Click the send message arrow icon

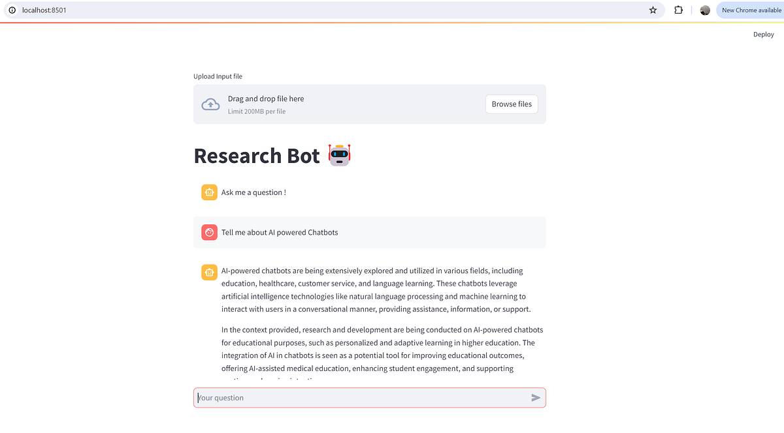(x=535, y=397)
